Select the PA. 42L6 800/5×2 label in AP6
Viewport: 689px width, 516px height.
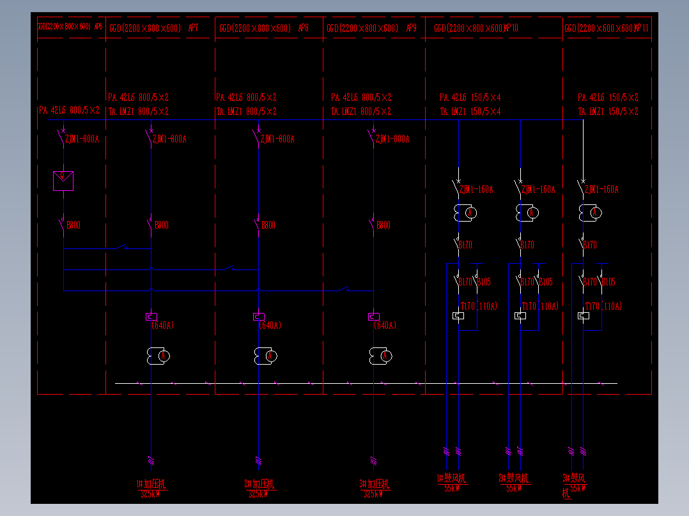point(70,110)
